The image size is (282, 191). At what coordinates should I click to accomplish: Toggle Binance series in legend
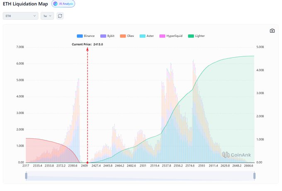point(85,36)
